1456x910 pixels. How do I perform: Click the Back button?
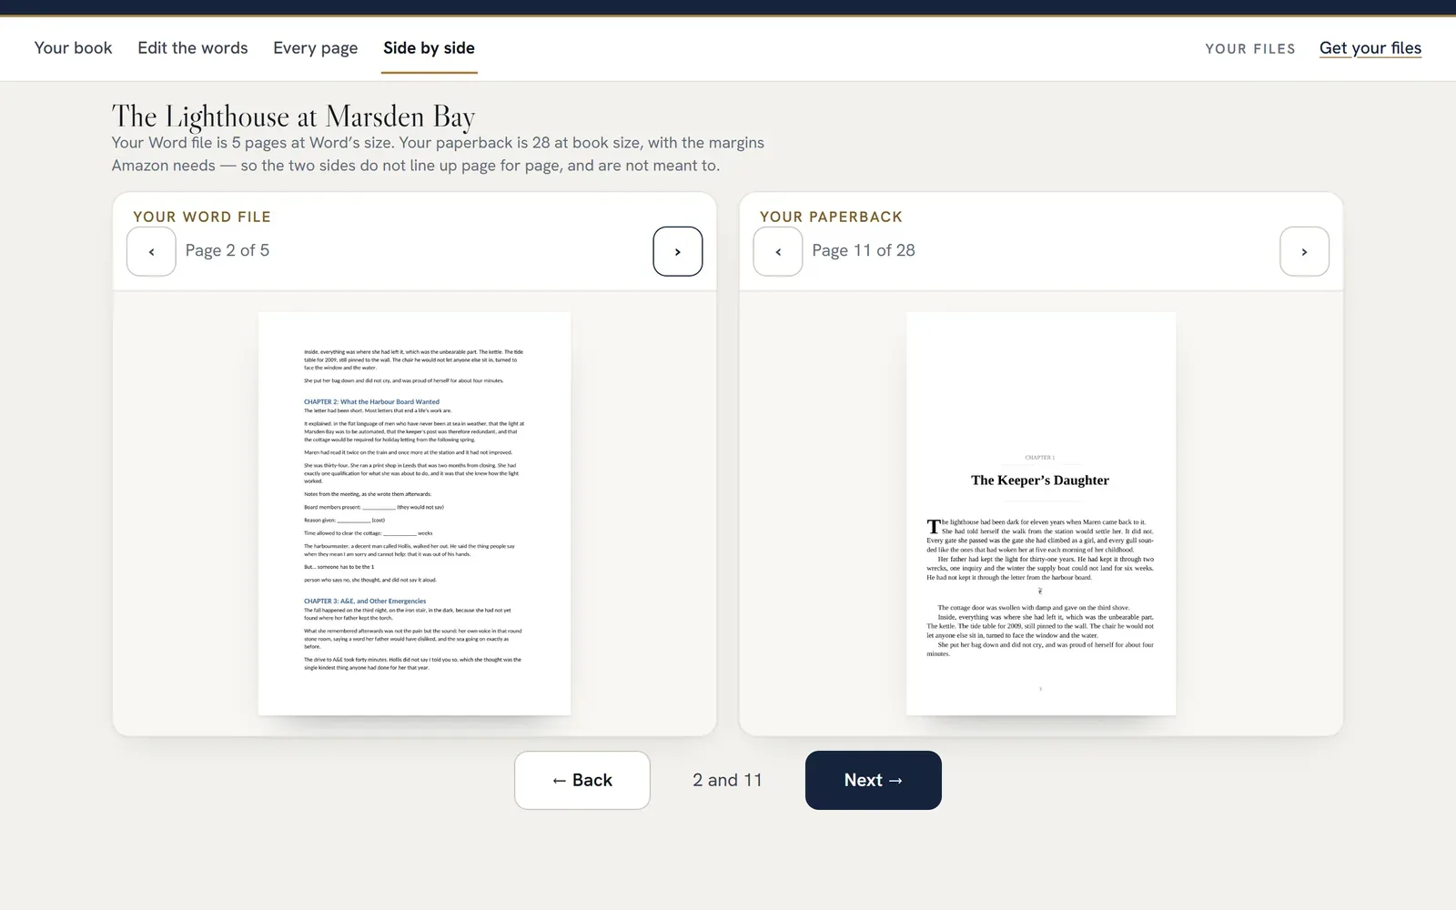point(582,780)
